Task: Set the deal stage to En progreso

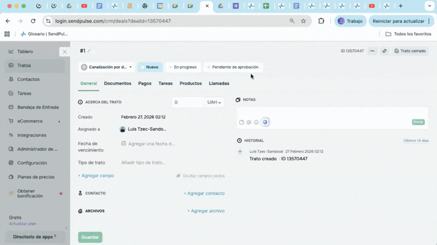Action: (183, 67)
